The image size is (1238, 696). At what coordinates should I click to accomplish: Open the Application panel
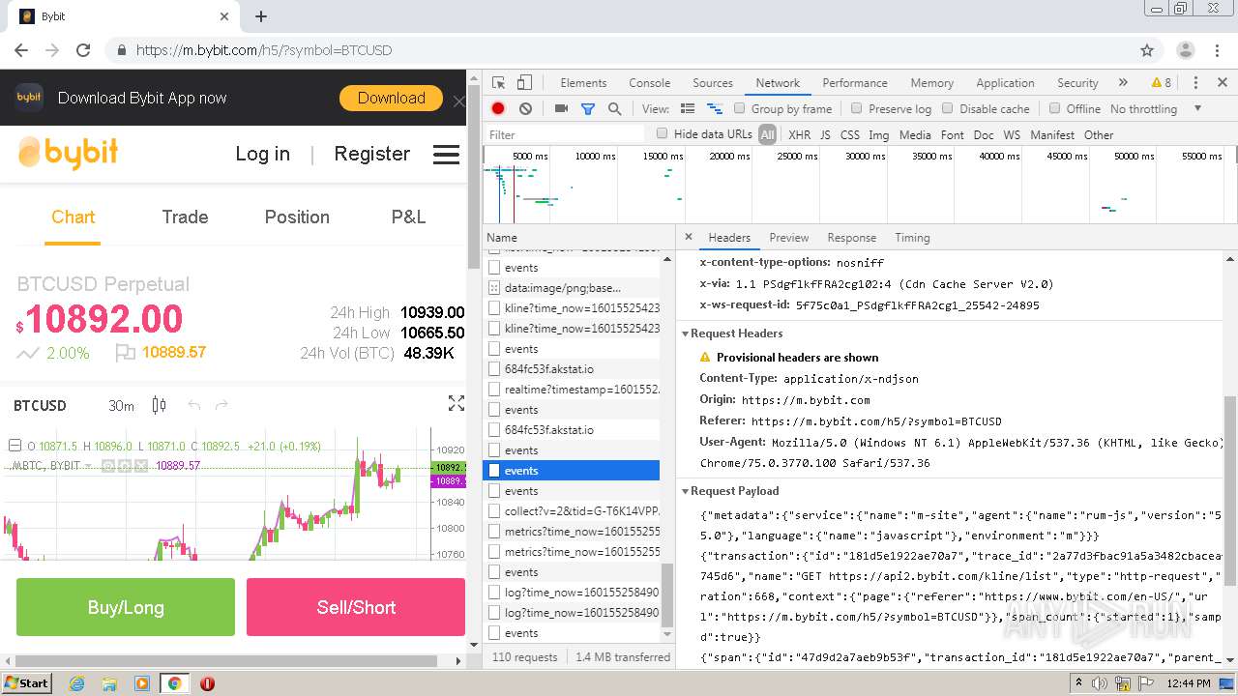coord(1005,83)
